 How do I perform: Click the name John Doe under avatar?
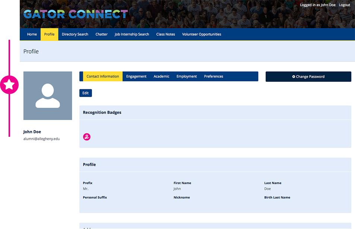click(x=32, y=132)
